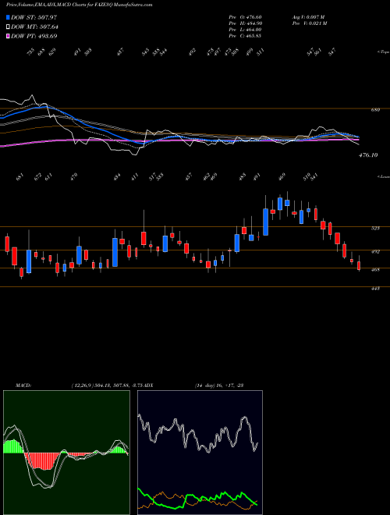Click the MACD: indicator label

[x=23, y=385]
